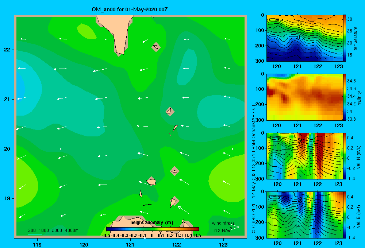Click the "1000" bathymetry depth label

tap(44, 230)
